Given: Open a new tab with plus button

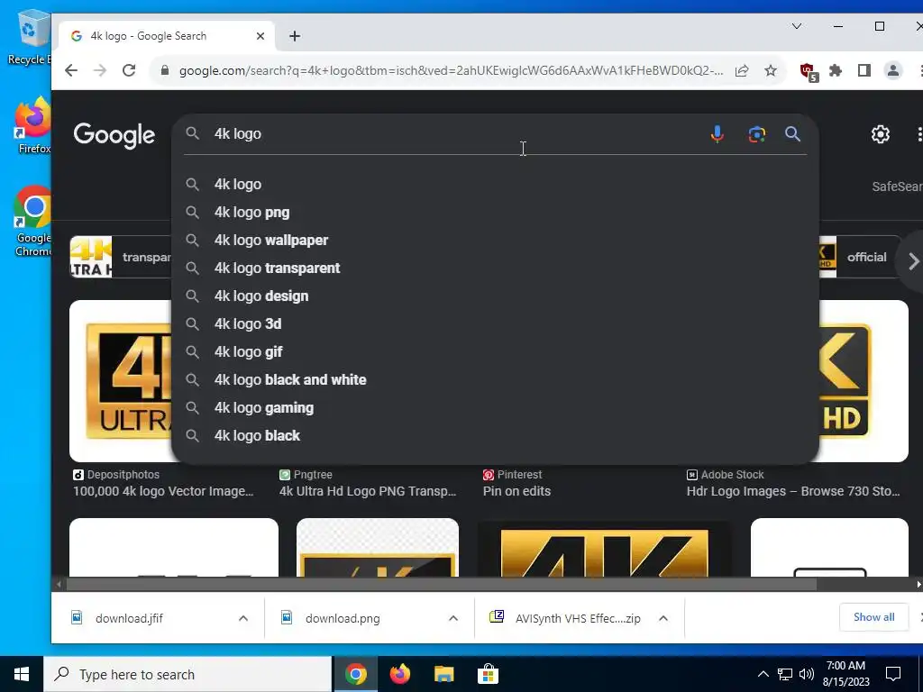Looking at the screenshot, I should [295, 36].
